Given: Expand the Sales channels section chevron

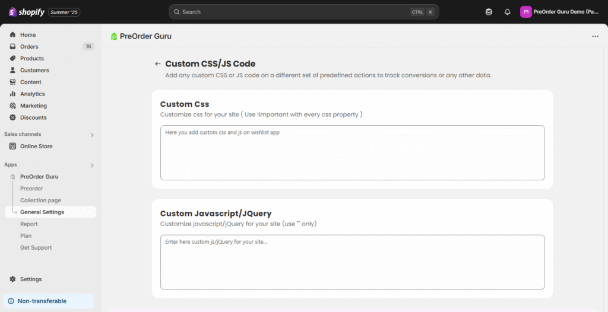Looking at the screenshot, I should [92, 135].
